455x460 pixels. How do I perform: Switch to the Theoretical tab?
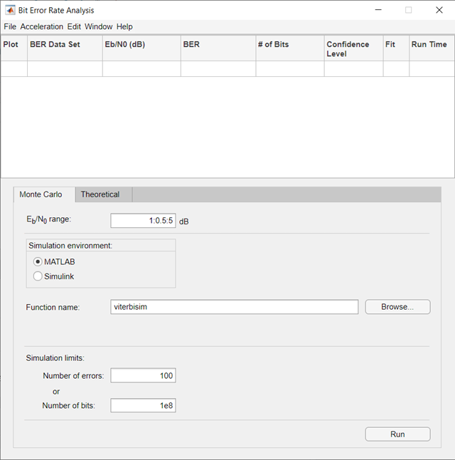(x=100, y=194)
